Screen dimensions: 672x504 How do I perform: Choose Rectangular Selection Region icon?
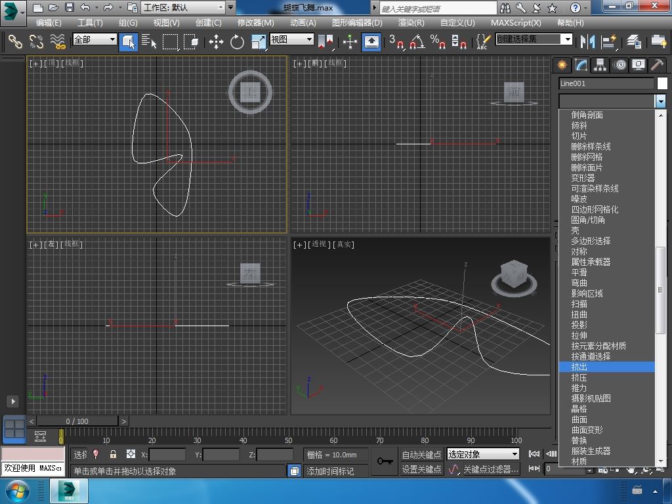tap(170, 41)
